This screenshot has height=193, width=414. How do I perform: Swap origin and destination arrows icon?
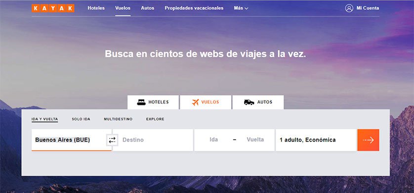[x=112, y=140]
